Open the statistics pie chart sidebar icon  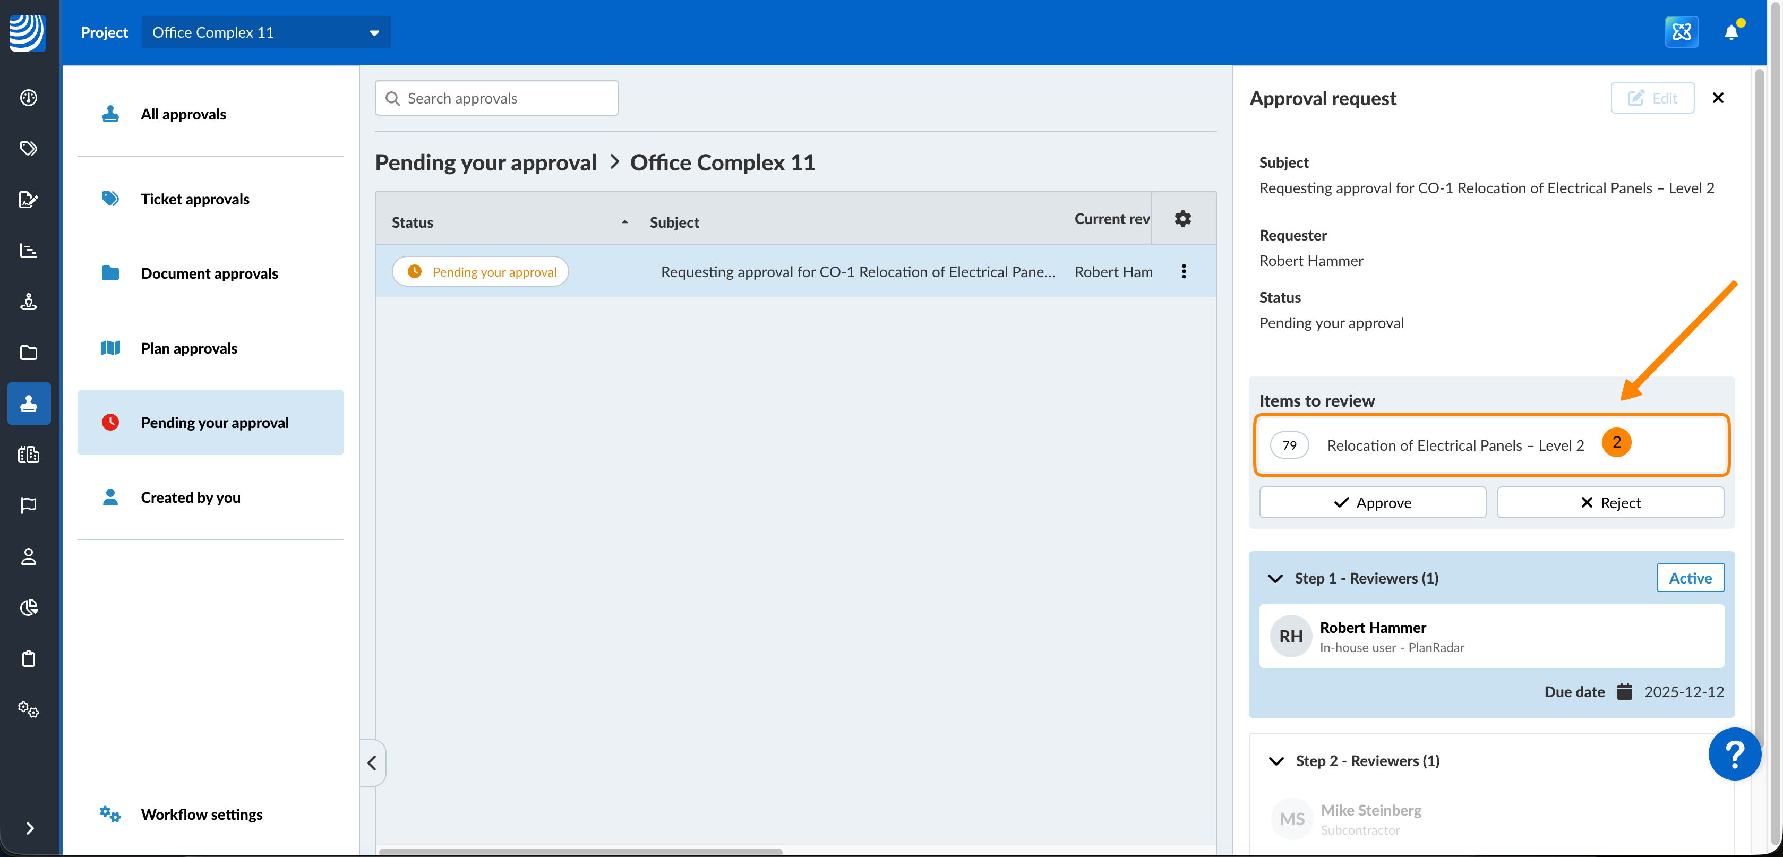[28, 607]
